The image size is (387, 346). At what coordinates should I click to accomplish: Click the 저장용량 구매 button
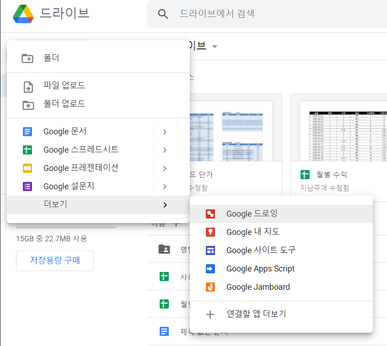(55, 261)
